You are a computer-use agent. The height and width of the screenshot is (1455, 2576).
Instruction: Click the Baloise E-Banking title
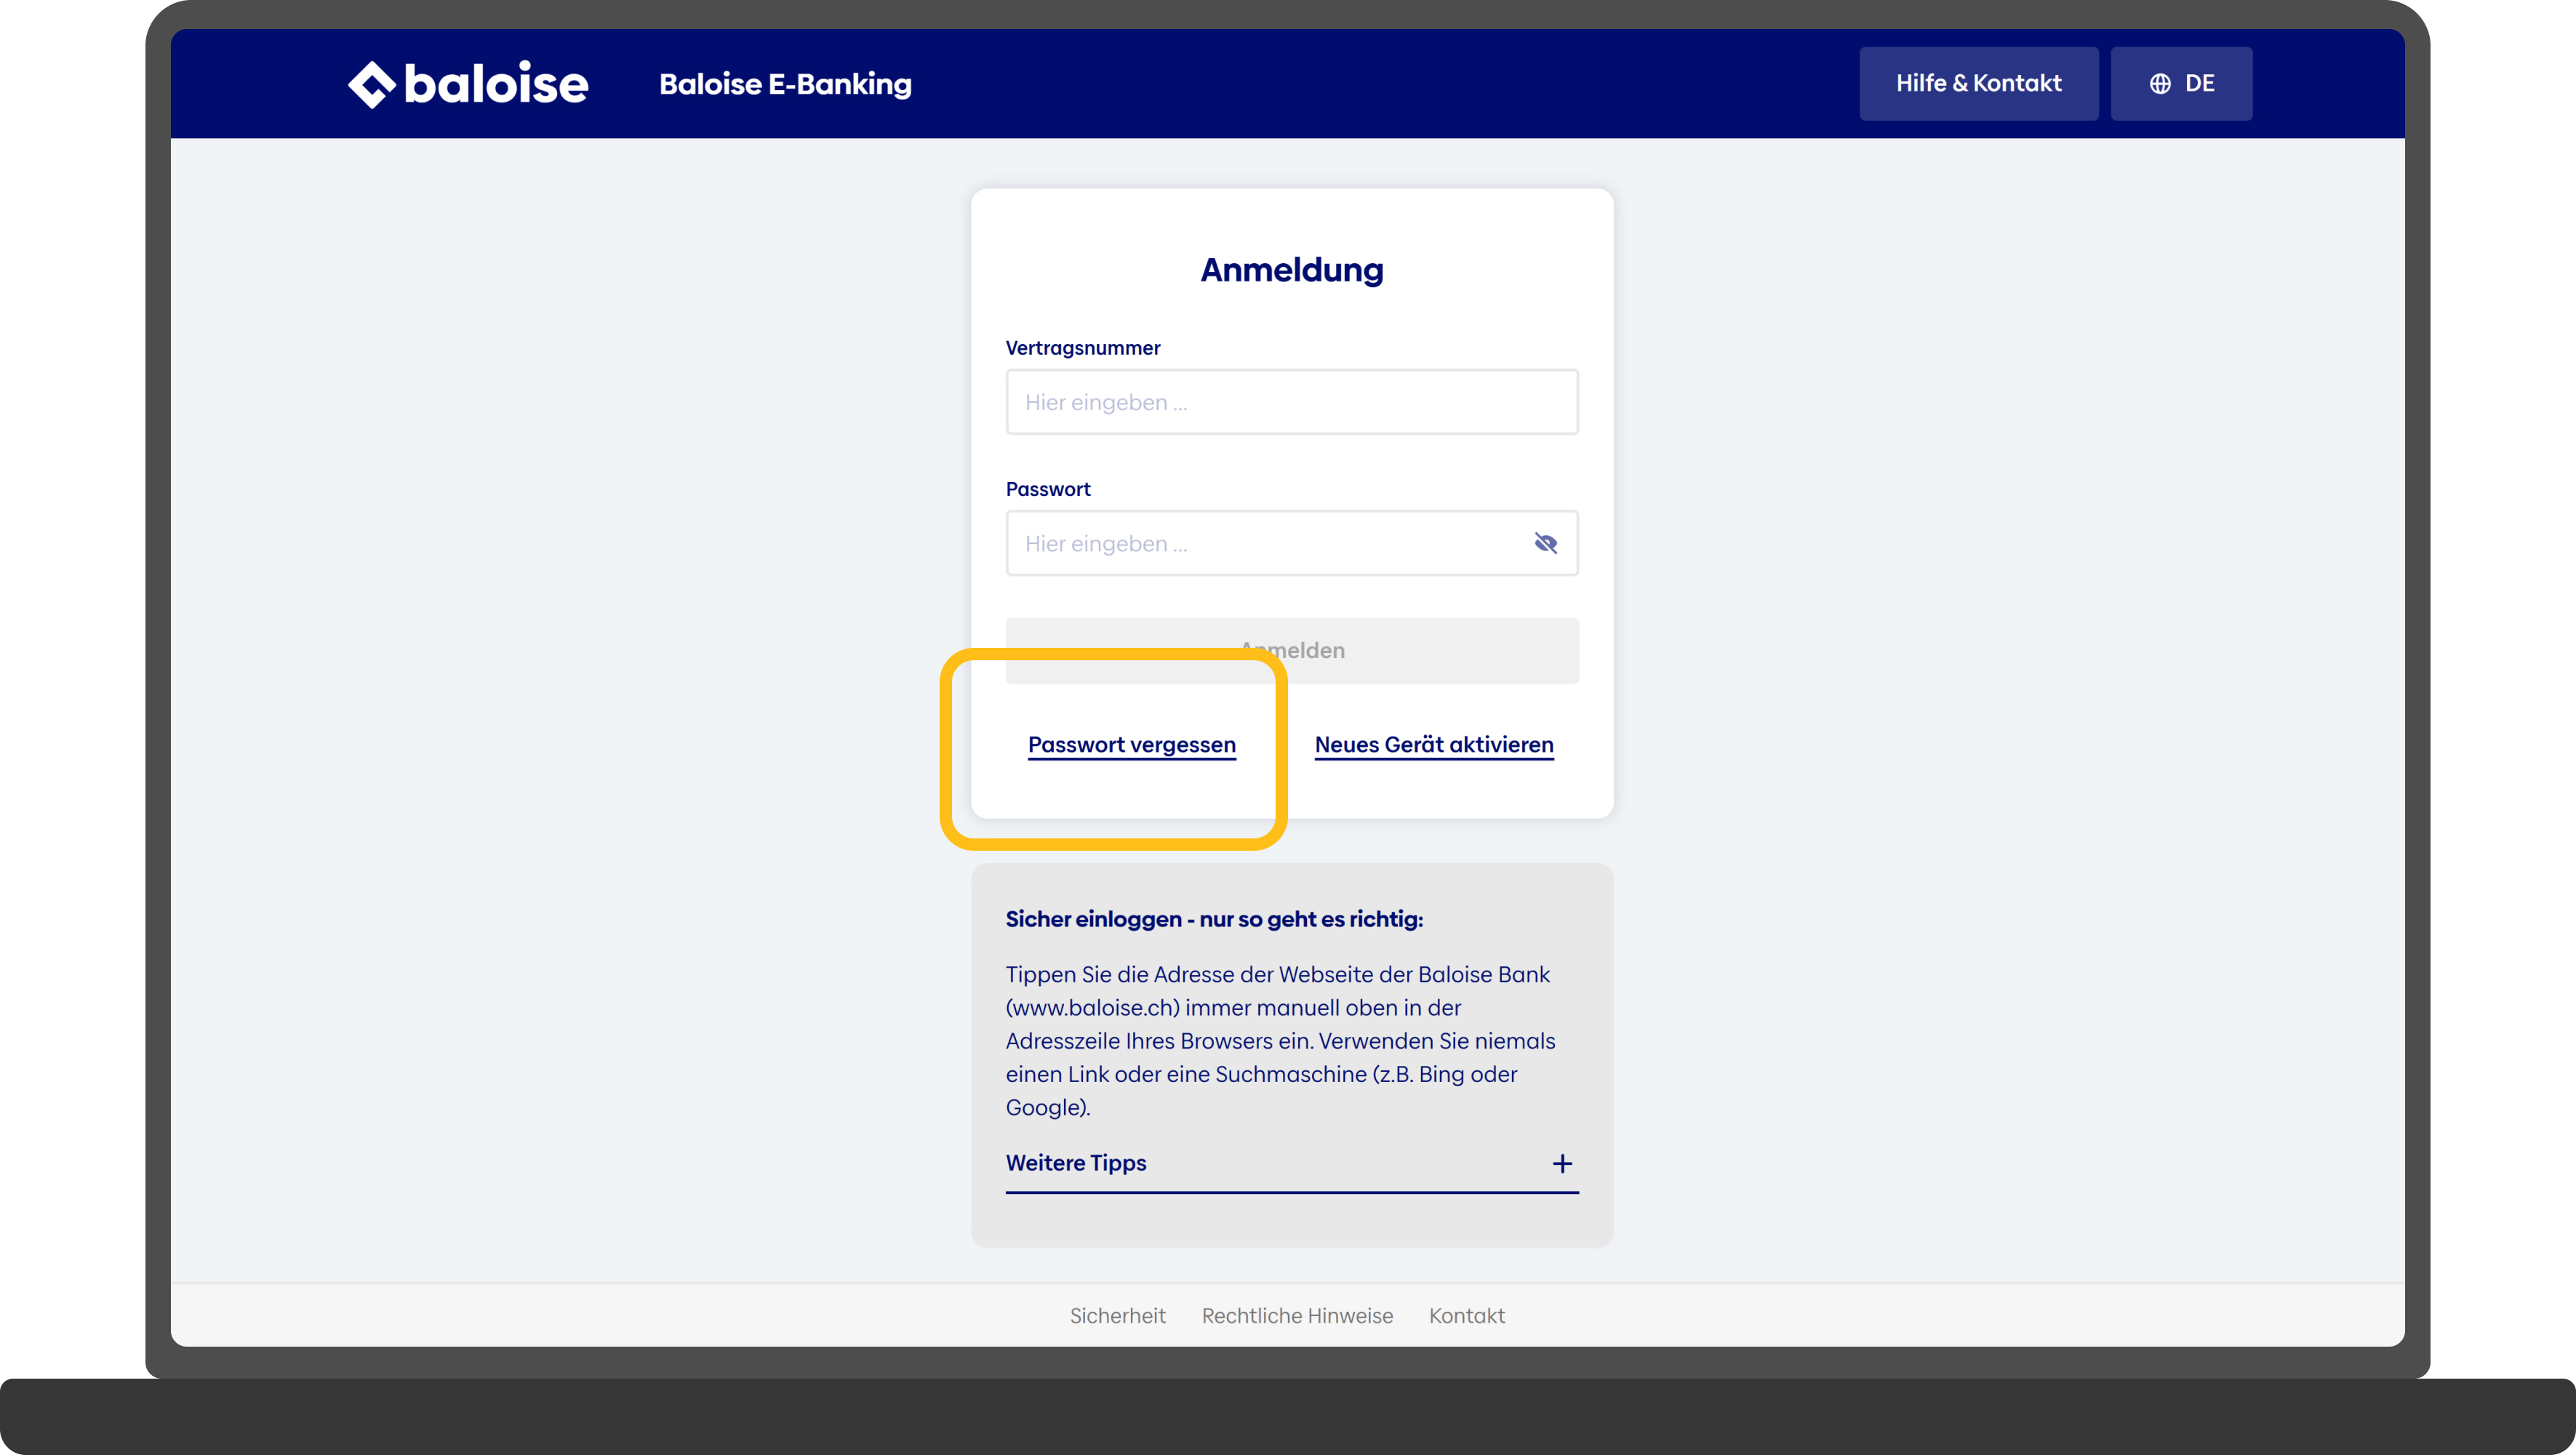pos(785,84)
